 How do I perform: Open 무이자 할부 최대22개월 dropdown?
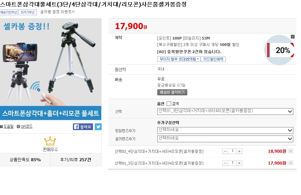(x=179, y=59)
